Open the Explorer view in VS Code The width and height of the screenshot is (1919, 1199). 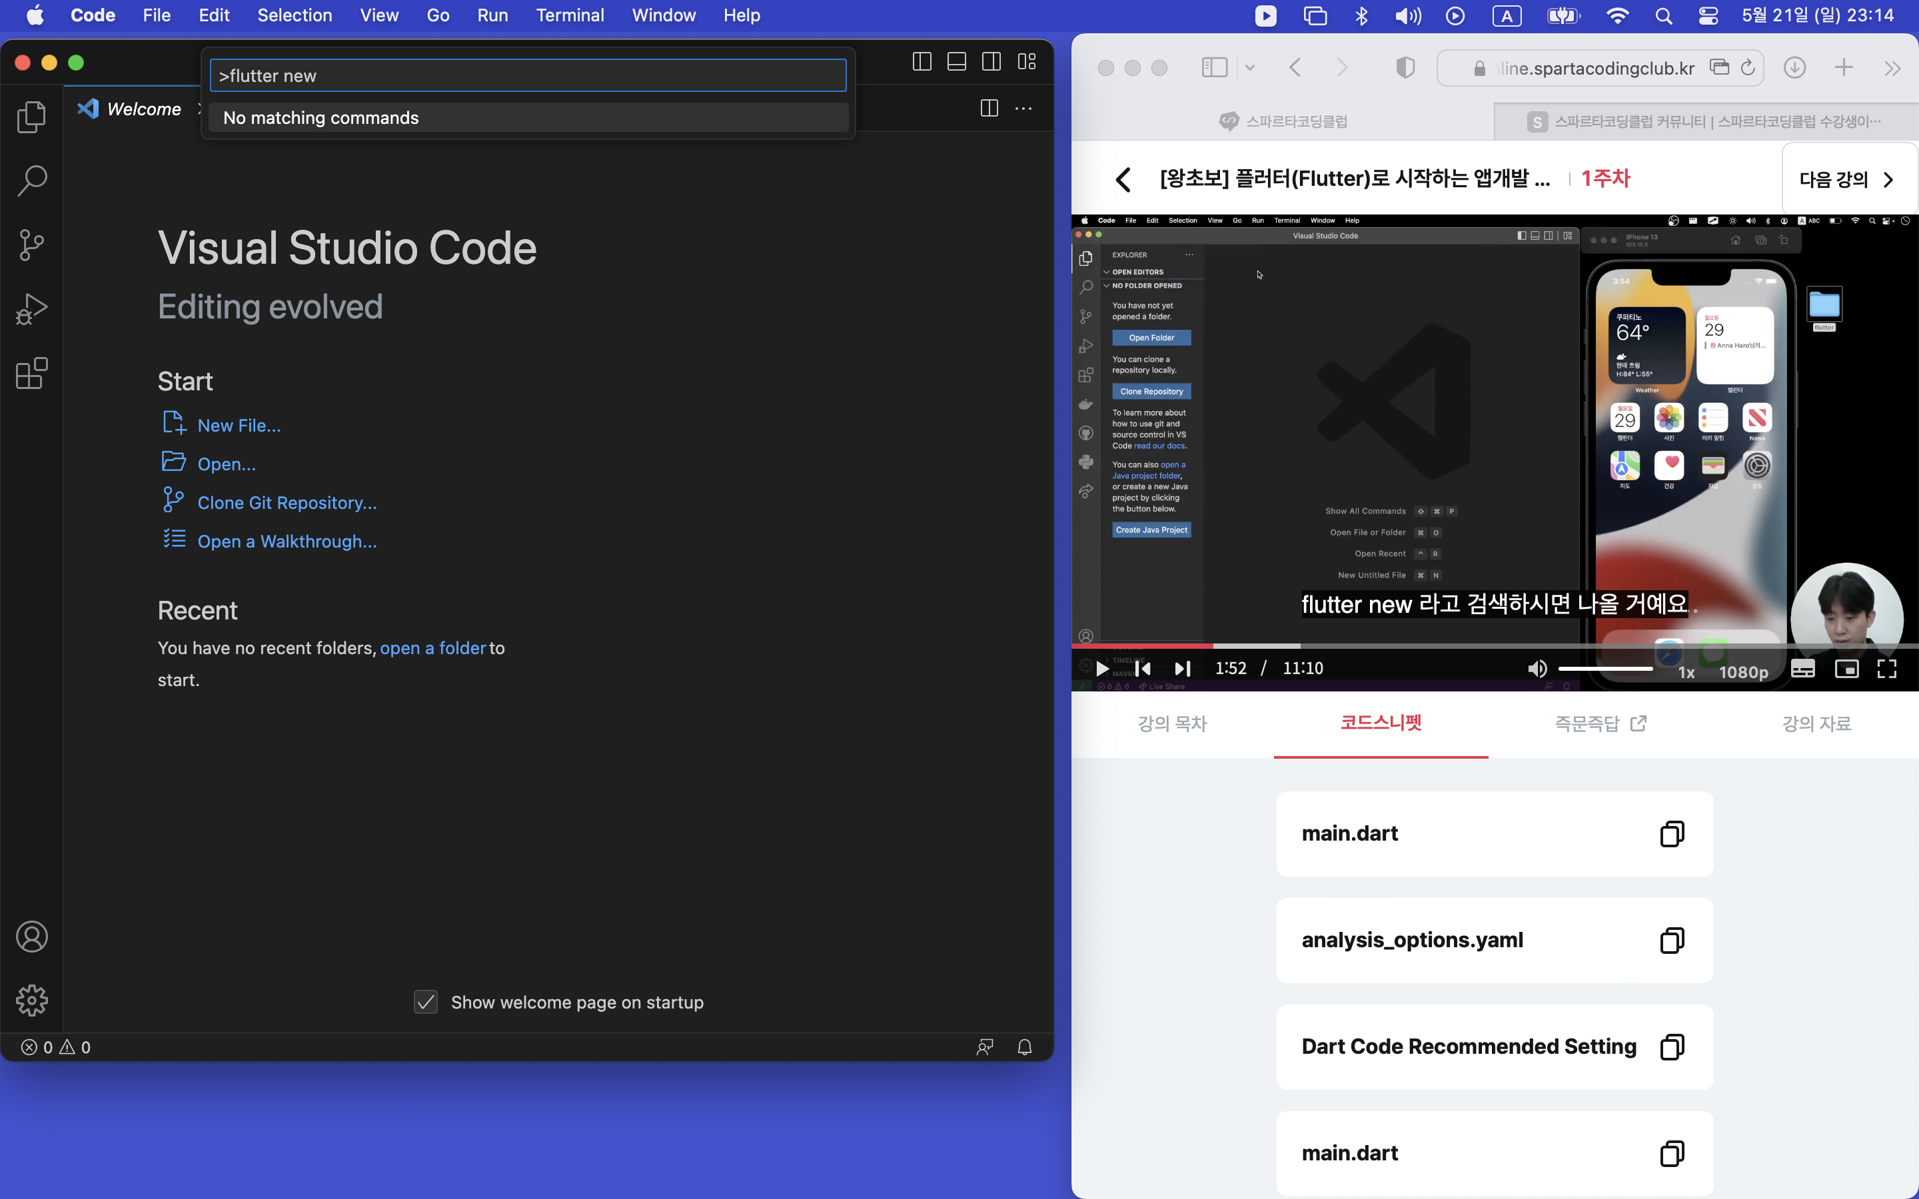point(32,117)
